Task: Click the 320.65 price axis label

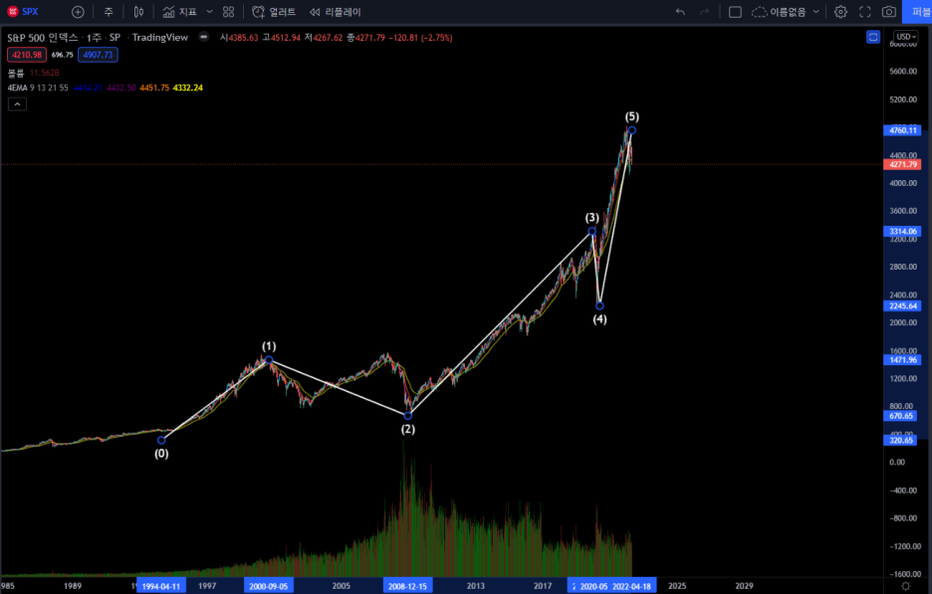Action: pyautogui.click(x=900, y=440)
